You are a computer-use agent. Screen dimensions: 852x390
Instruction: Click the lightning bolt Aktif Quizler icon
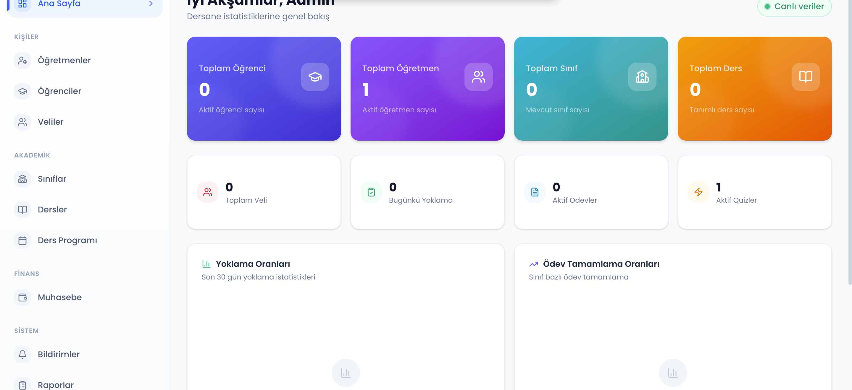point(698,192)
